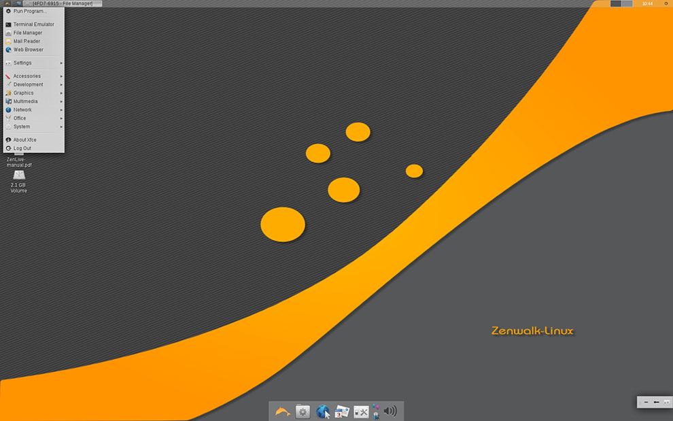Click the small round icon right of the clock
Viewport: 673px width, 421px height.
pos(666,3)
